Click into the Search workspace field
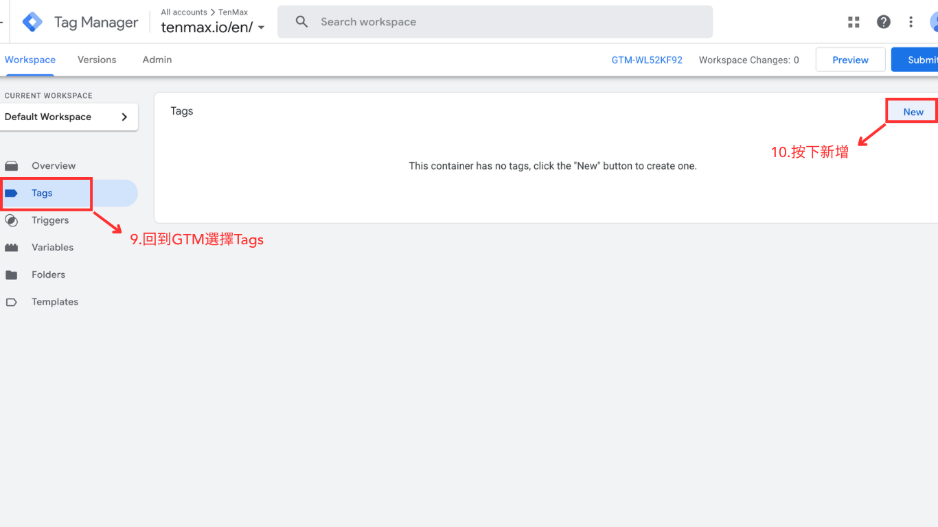Viewport: 938px width, 527px height. point(494,22)
